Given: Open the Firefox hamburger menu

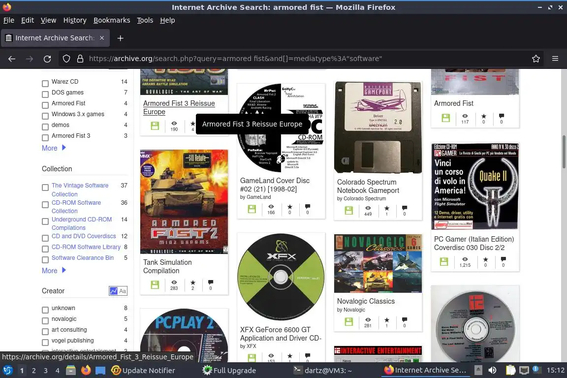Looking at the screenshot, I should point(555,59).
